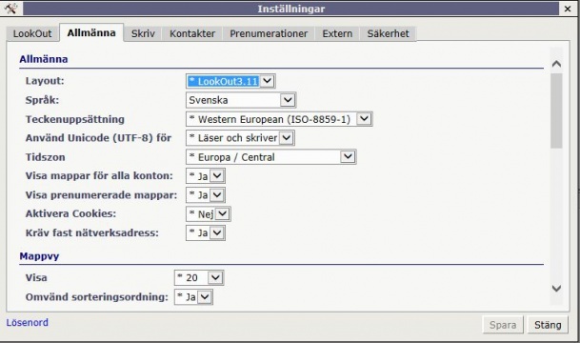Go to the Kontakter tab
This screenshot has height=343, width=580.
click(x=192, y=33)
